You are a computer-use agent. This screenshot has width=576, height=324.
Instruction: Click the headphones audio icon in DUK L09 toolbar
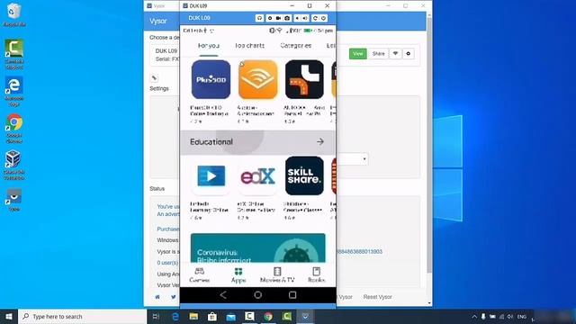tap(260, 18)
